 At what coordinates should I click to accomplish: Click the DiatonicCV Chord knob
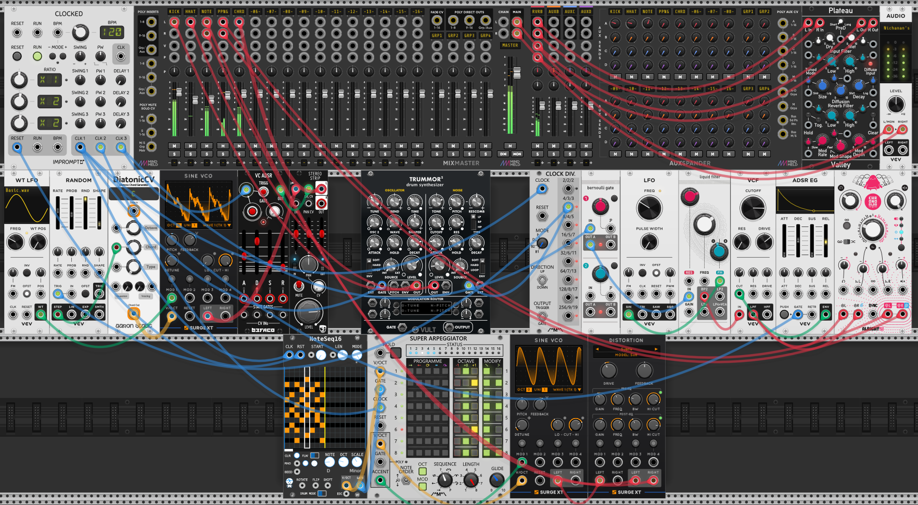tap(133, 247)
